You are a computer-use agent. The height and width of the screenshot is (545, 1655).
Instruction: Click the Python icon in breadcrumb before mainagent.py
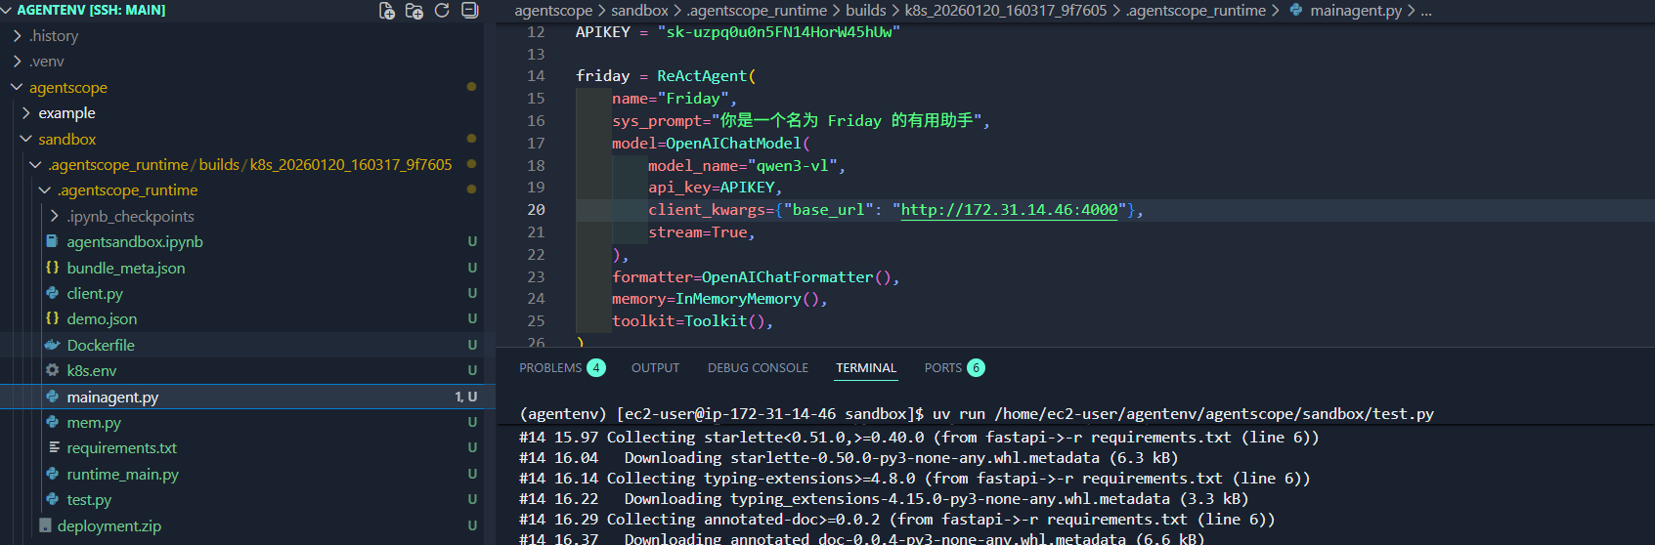1296,10
